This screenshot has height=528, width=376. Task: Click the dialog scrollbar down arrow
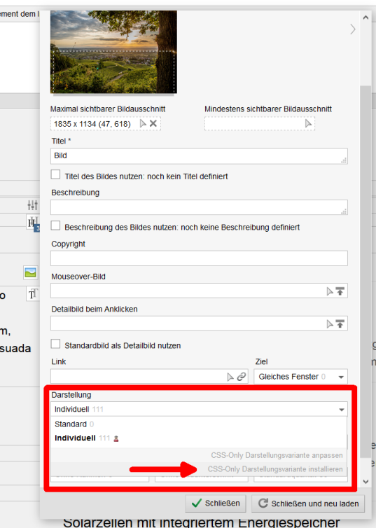click(365, 482)
